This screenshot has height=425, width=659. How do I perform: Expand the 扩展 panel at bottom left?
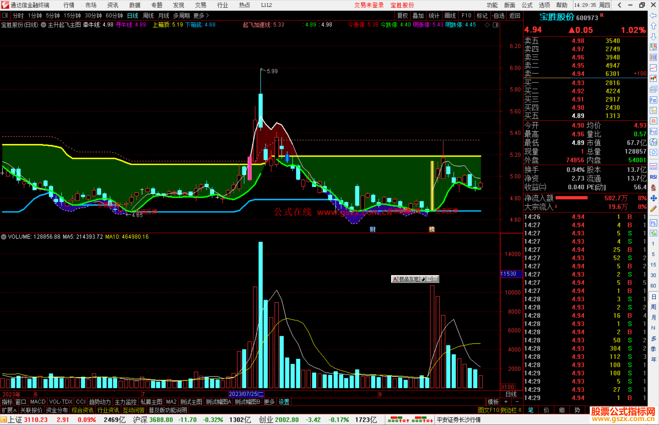(9, 410)
